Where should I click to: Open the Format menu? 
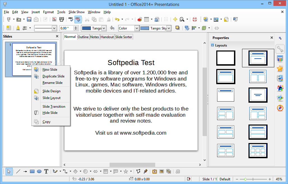[48, 12]
